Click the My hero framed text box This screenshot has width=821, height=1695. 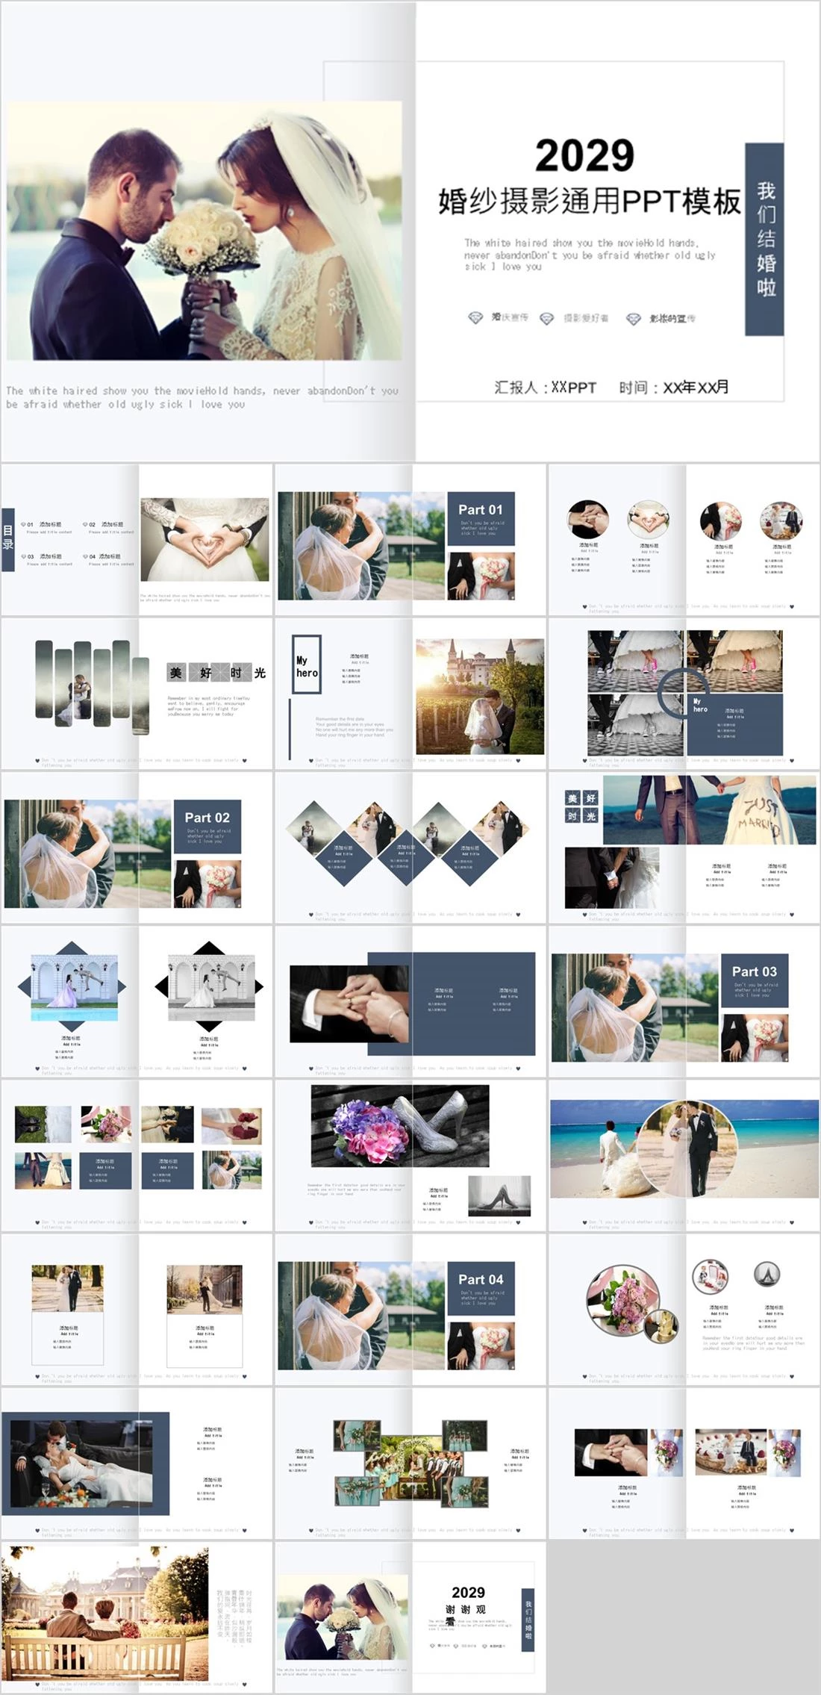pos(306,664)
